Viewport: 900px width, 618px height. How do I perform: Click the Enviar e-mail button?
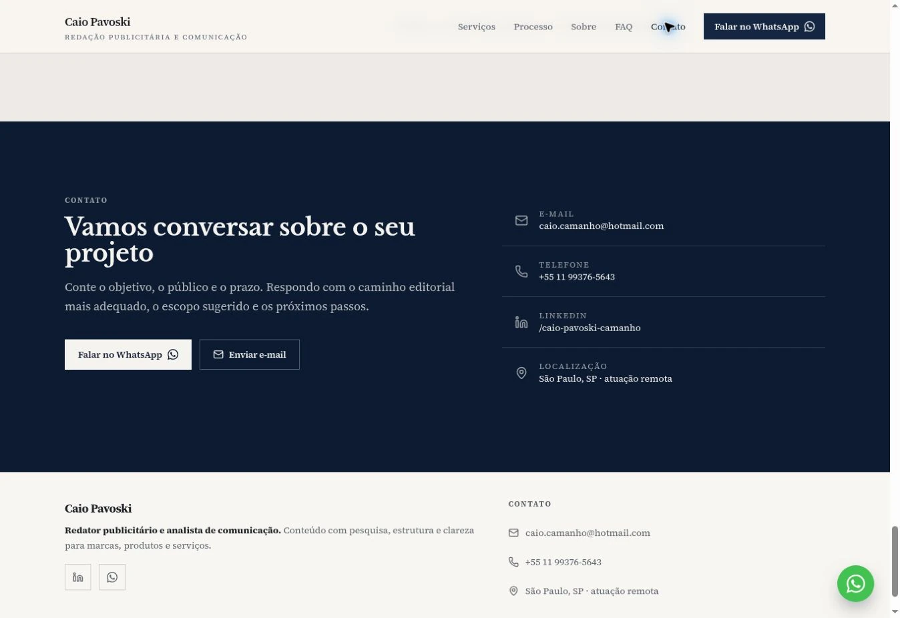click(250, 354)
